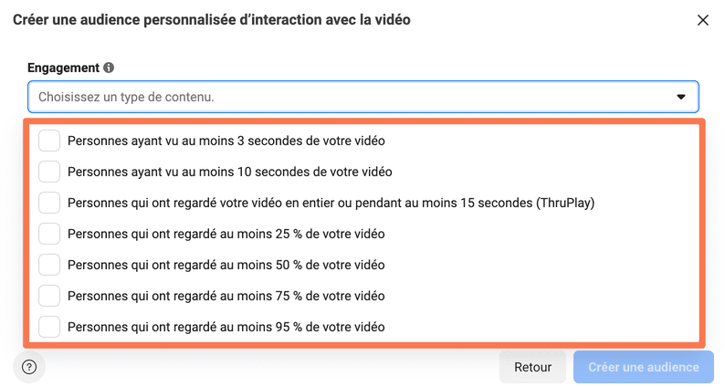
Task: Click the Retour button
Action: 532,367
